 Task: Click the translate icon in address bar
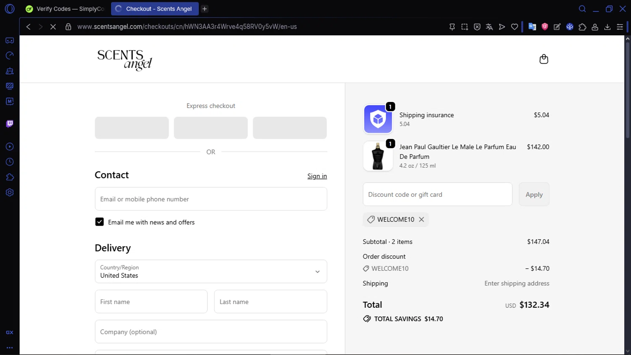tap(489, 27)
